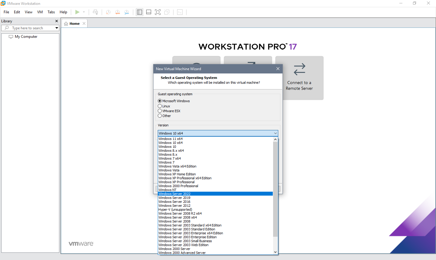Screen dimensions: 436x260
Task: Open the Tabs menu
Action: pyautogui.click(x=51, y=12)
